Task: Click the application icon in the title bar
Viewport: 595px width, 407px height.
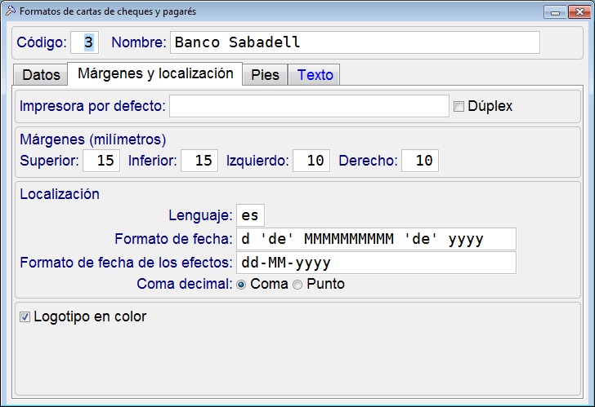Action: coord(10,12)
